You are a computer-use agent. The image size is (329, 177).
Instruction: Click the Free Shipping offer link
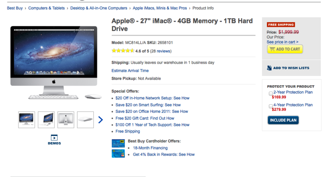tap(127, 131)
